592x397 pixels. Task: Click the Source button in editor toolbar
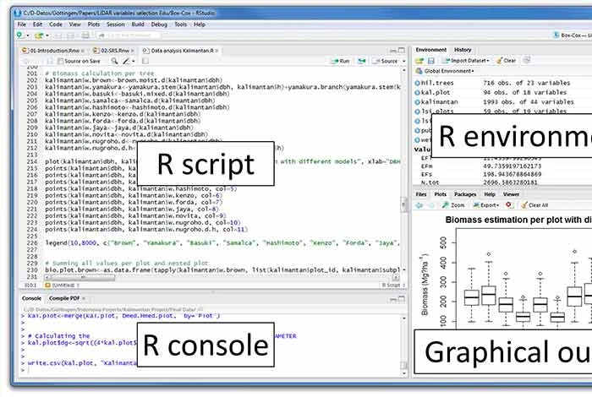click(386, 61)
